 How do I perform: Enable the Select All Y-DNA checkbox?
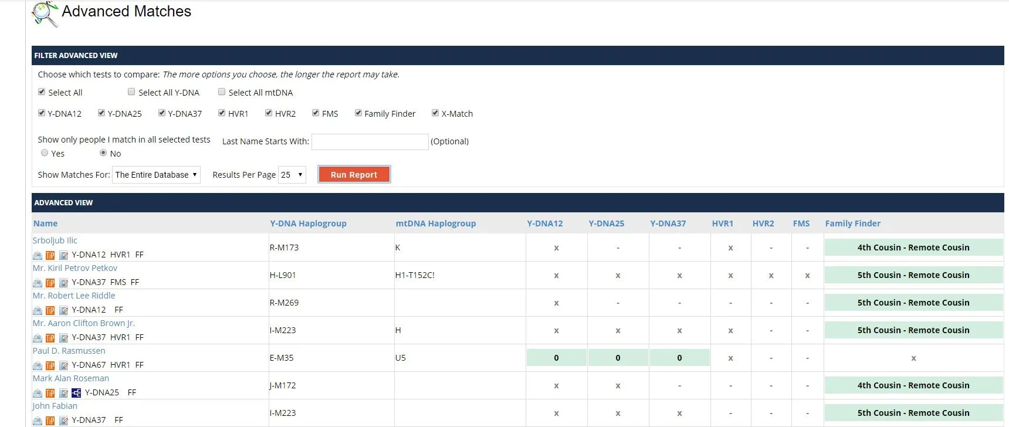click(131, 92)
